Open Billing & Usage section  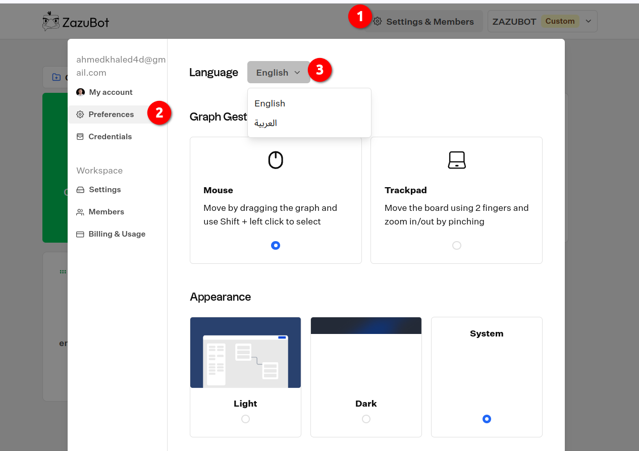pyautogui.click(x=118, y=234)
